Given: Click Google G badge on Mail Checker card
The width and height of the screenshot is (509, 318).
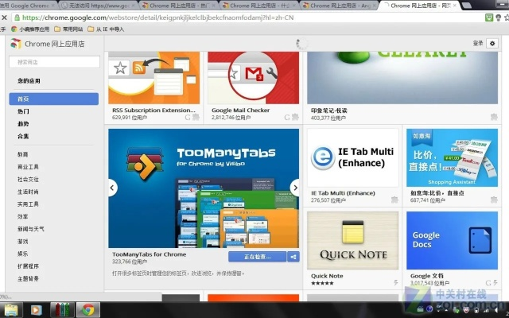Looking at the screenshot, I should [287, 118].
